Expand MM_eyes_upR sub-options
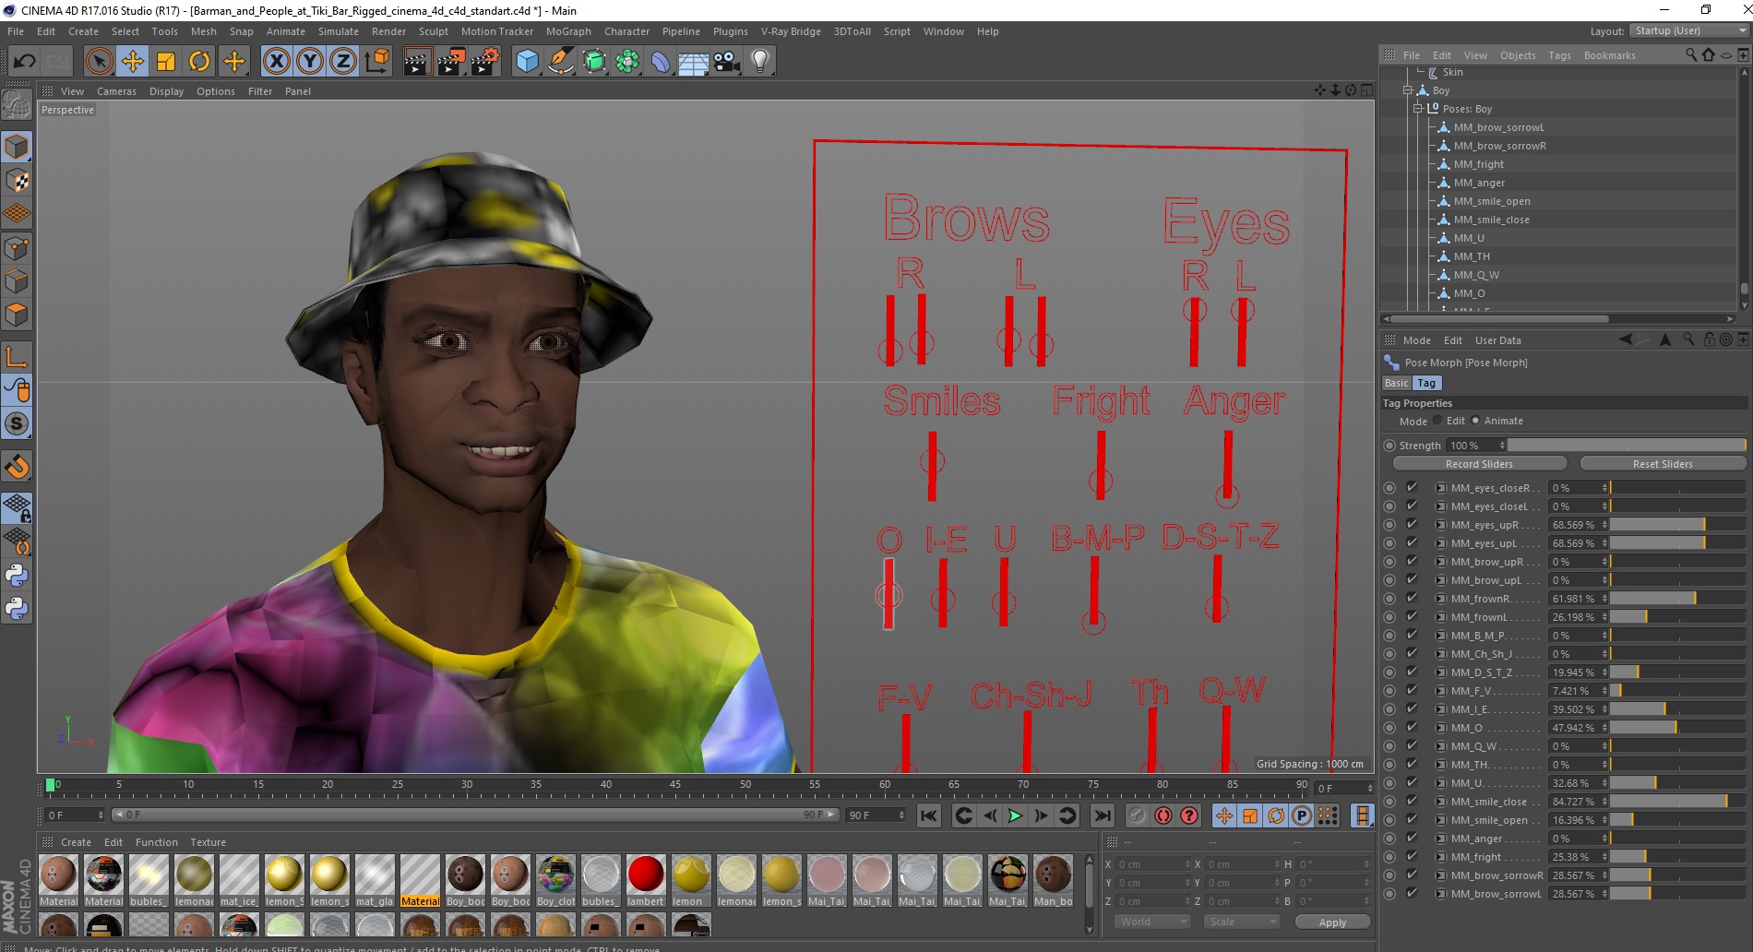 coord(1440,525)
